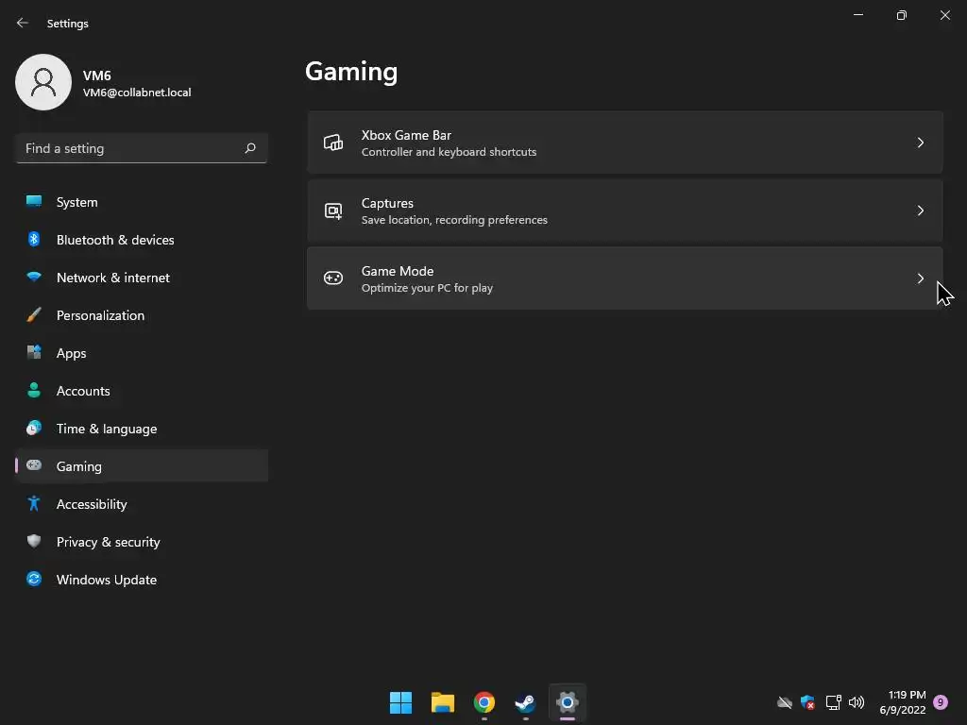Screen dimensions: 967x725
Task: Go to Time & language
Action: pos(142,429)
